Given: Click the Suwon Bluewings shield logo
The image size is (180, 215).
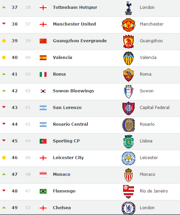Looking at the screenshot, I should coord(129,92).
